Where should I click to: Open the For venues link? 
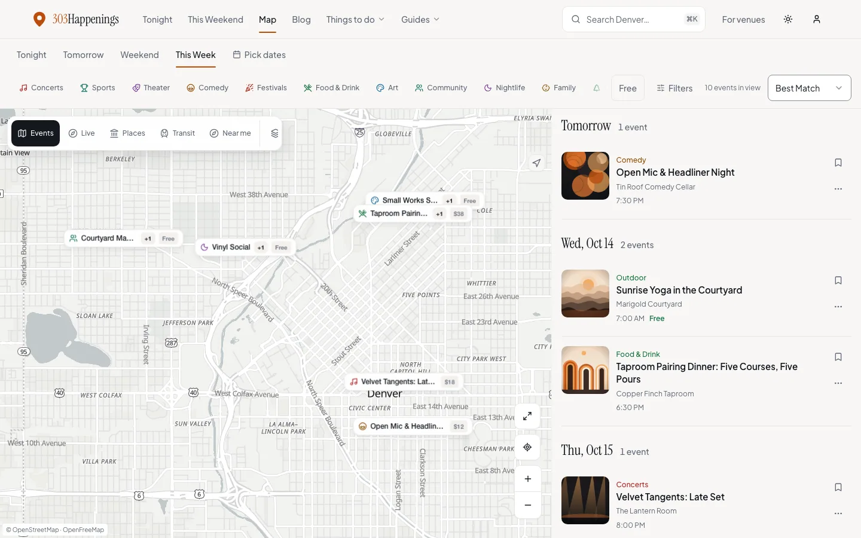tap(743, 19)
